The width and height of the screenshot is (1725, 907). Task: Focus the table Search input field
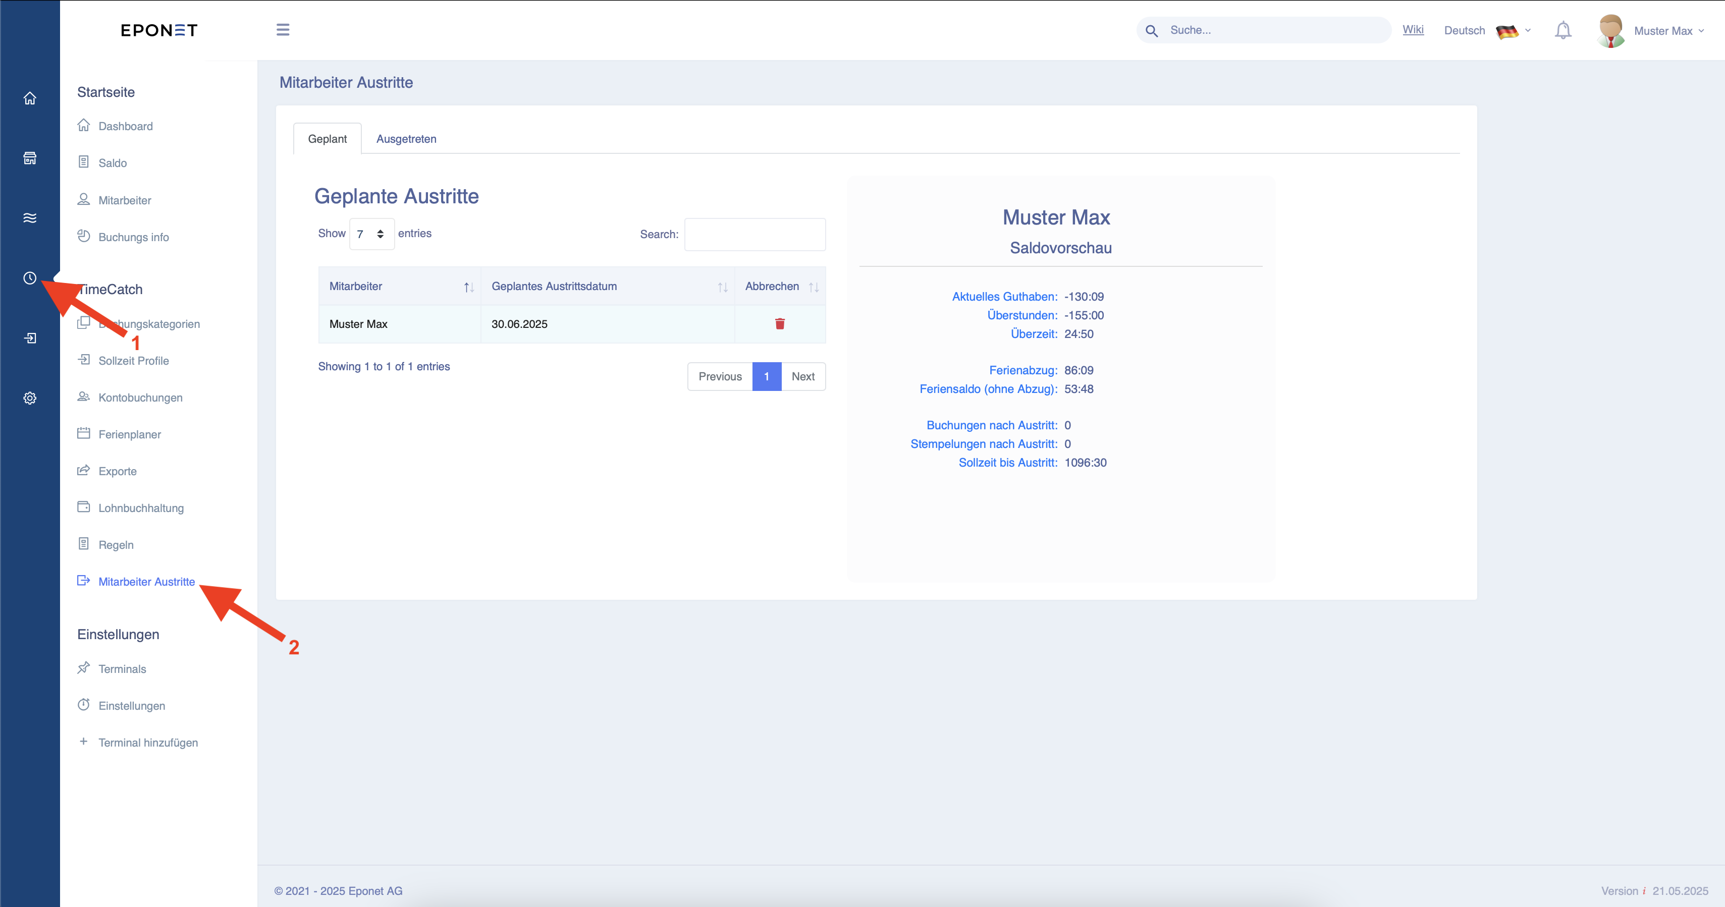[x=754, y=234]
